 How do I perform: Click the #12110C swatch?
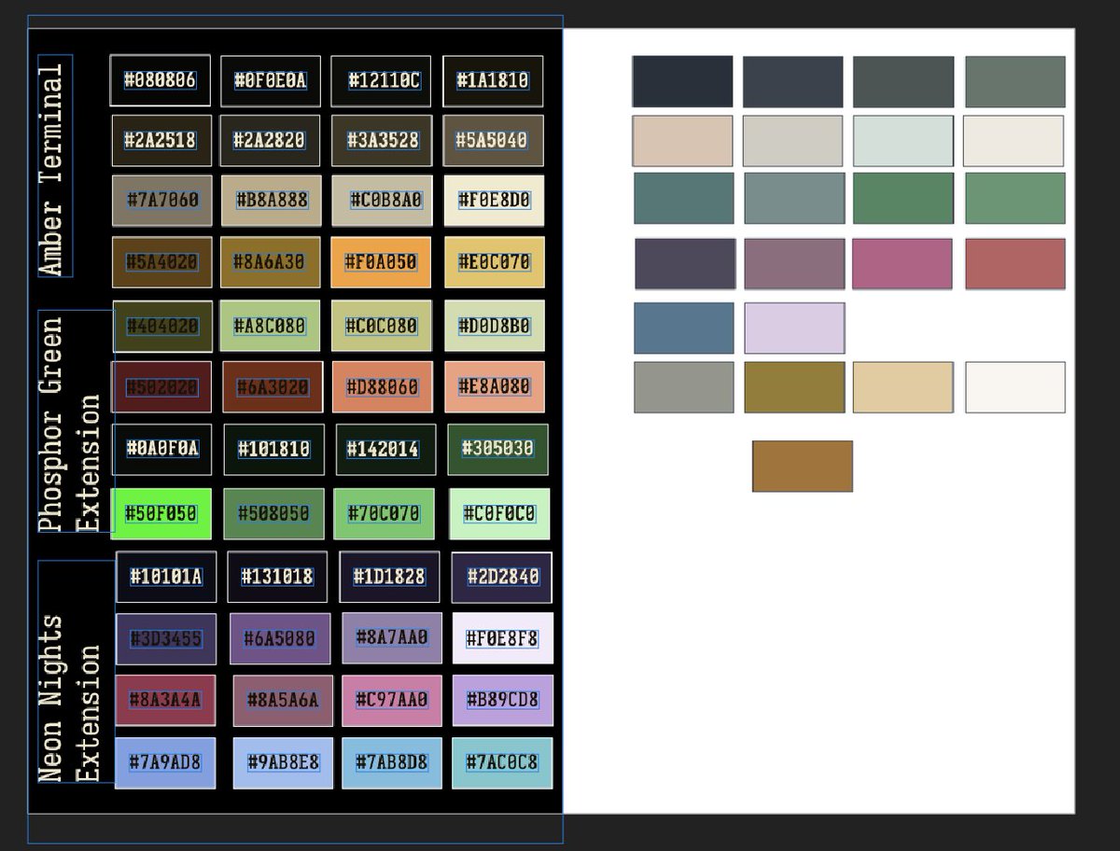click(x=382, y=81)
